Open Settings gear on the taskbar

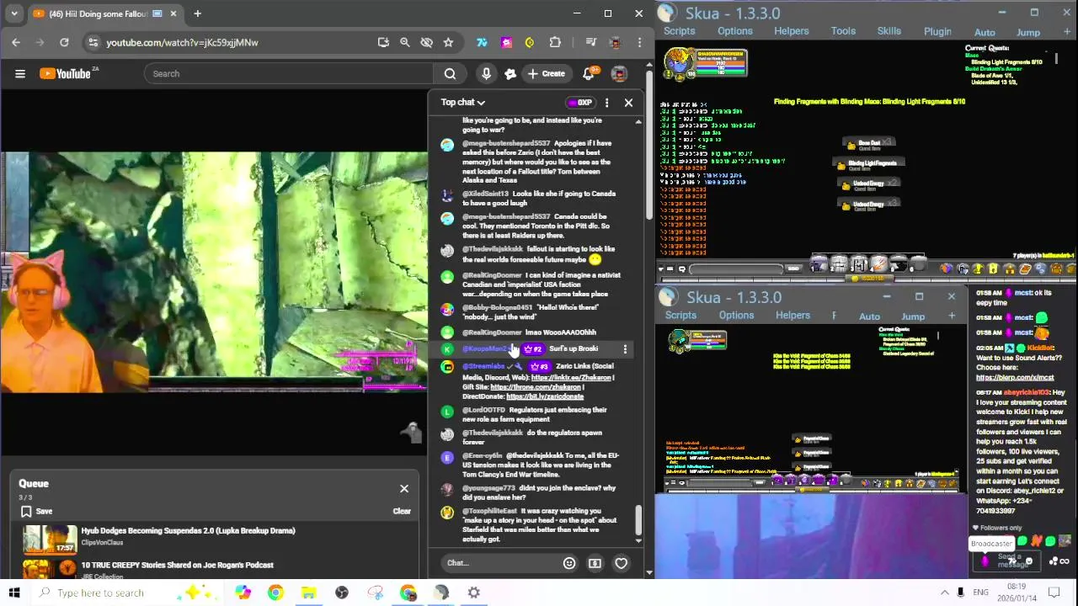click(x=474, y=593)
